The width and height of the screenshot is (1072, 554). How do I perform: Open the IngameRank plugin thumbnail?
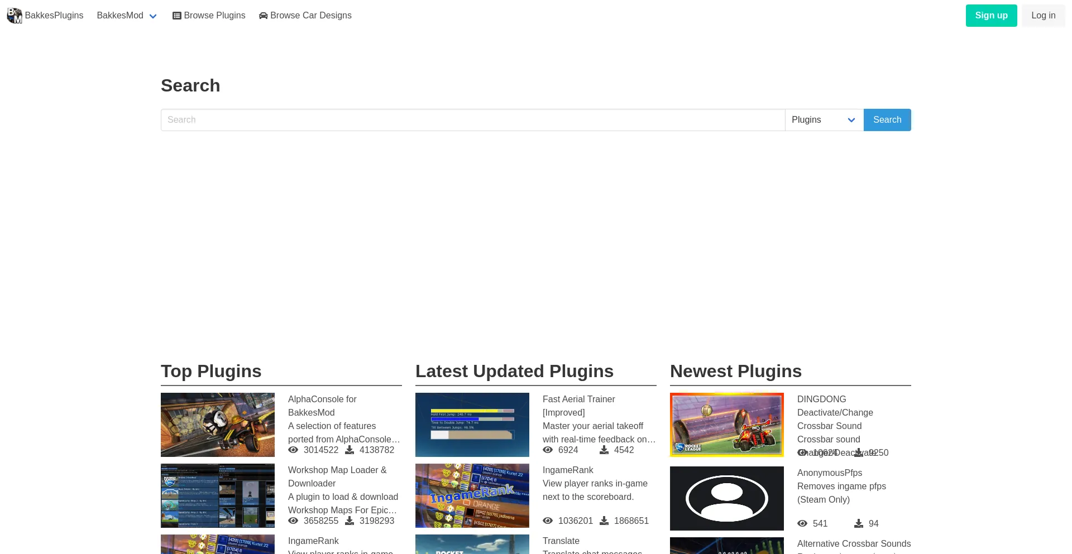tap(472, 495)
